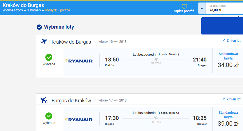Click the dark blue box under total cost
The image size is (243, 131).
click(222, 26)
